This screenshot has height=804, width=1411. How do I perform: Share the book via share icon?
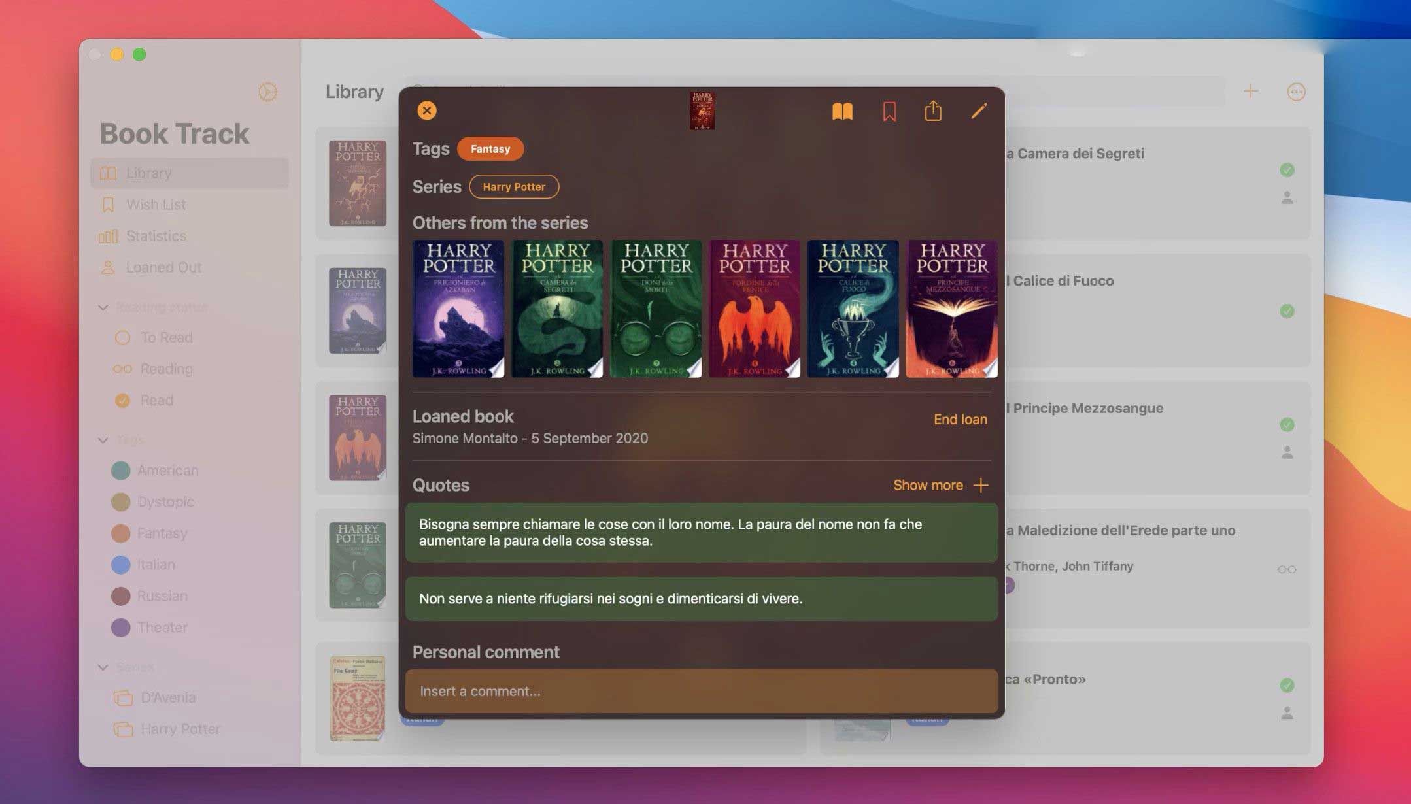click(x=933, y=110)
